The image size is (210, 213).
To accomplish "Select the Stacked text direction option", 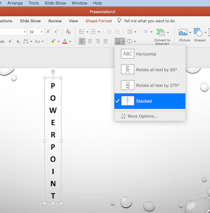I will (x=150, y=101).
